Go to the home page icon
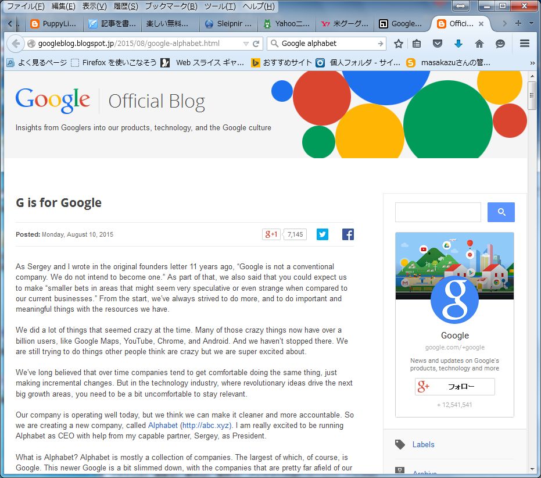The height and width of the screenshot is (478, 541). click(x=479, y=44)
